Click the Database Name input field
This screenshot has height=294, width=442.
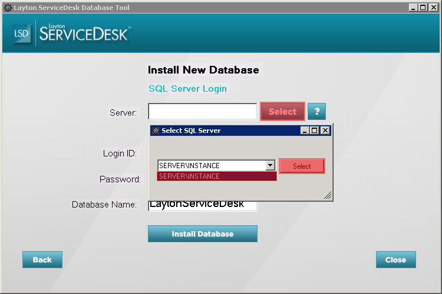coord(202,206)
